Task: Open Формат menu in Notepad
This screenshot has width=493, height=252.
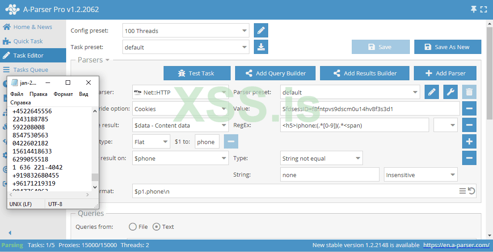Action: (63, 94)
